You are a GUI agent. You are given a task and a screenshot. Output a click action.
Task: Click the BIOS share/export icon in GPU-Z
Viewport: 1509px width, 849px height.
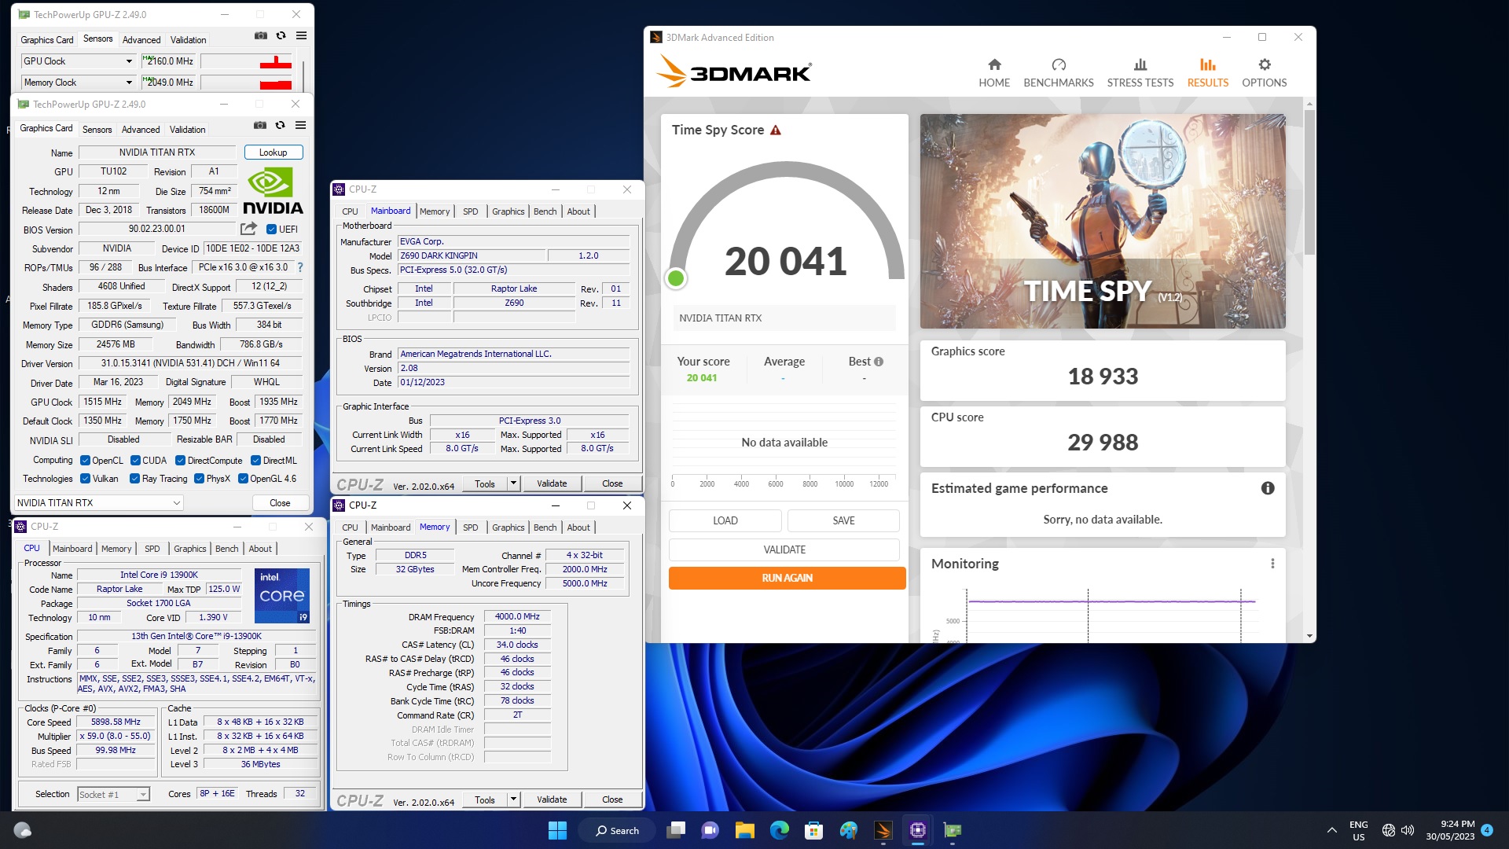tap(248, 229)
